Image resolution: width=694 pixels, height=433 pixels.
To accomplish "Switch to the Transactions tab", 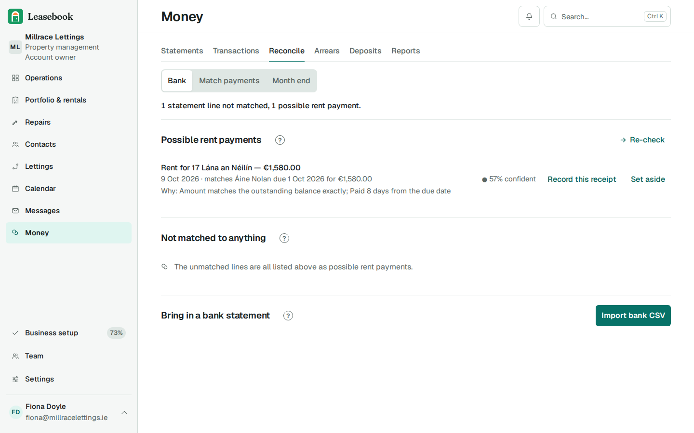I will click(x=236, y=51).
